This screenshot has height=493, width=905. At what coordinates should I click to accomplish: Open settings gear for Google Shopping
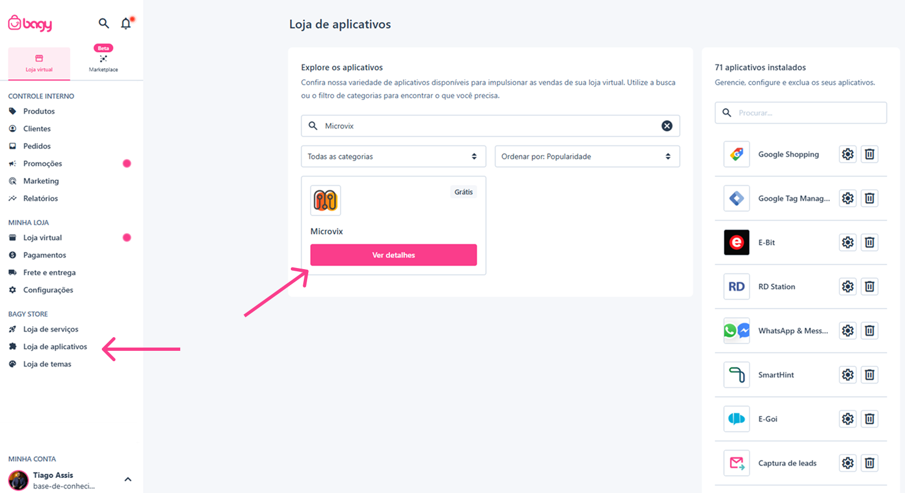848,154
